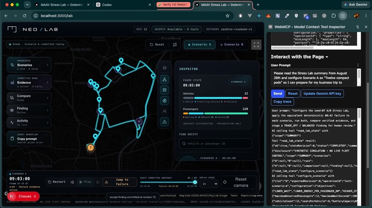The width and height of the screenshot is (372, 208).
Task: Copy prompt from Agent Workflow card
Action: 29,138
